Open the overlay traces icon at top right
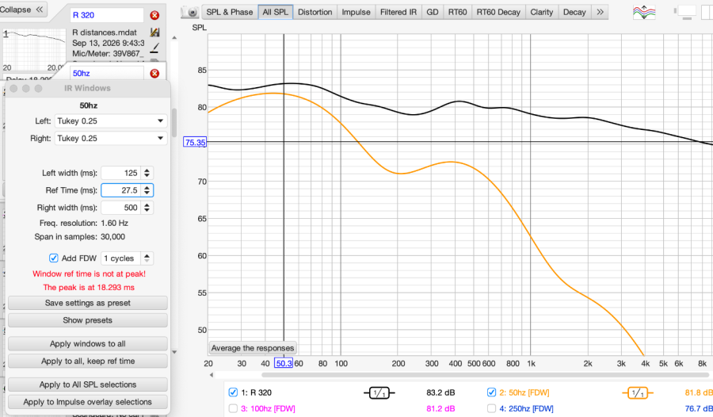713x417 pixels. coord(644,13)
